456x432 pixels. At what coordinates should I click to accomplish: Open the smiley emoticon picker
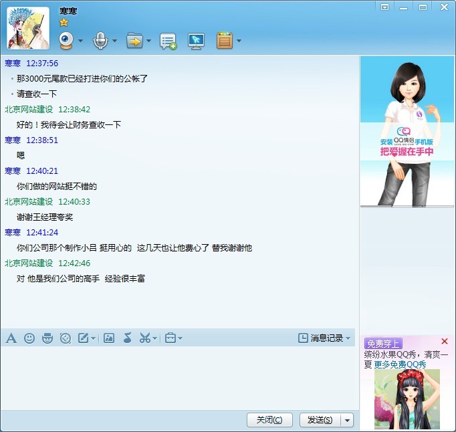[29, 338]
